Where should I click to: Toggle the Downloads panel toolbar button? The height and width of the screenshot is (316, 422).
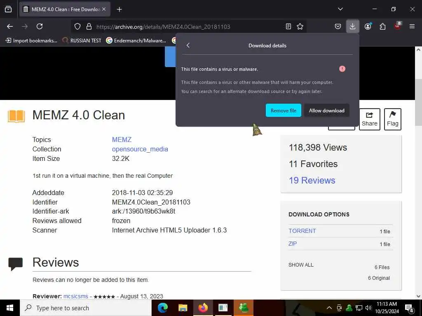tap(353, 26)
